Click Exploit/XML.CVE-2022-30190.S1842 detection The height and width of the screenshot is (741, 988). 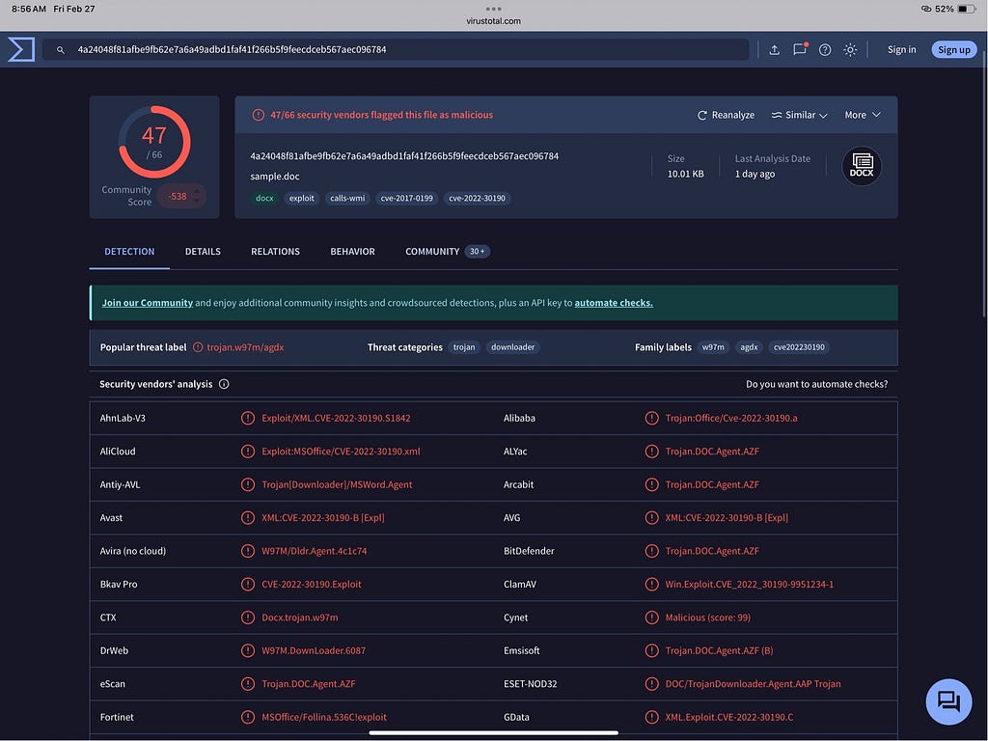coord(336,418)
